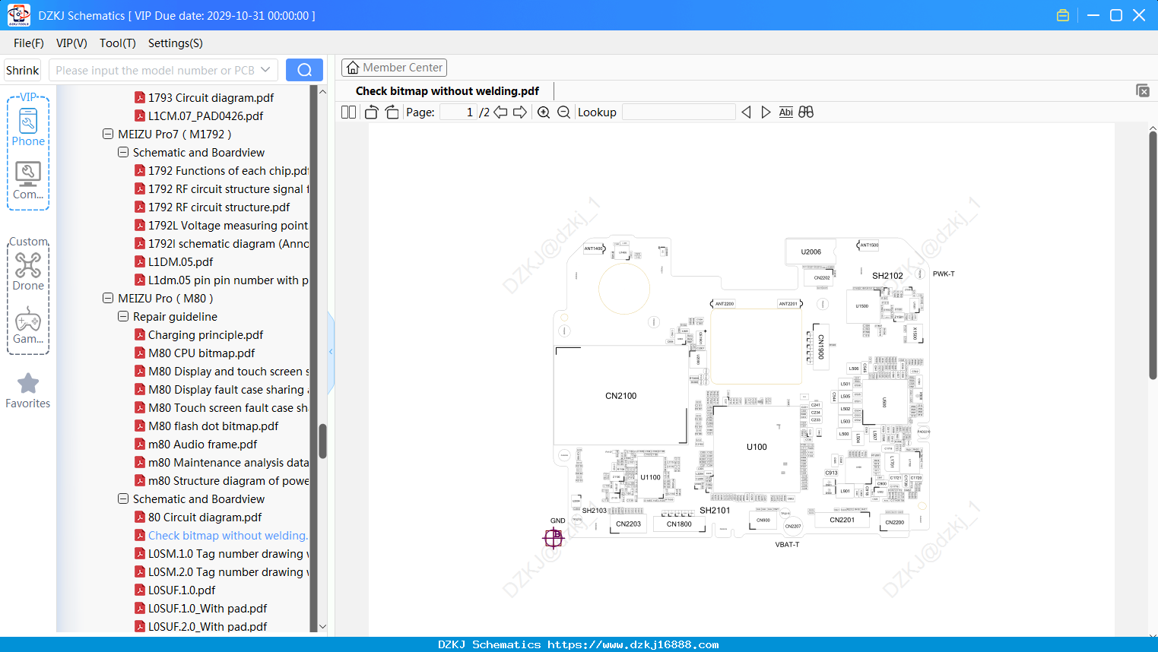Open L1CM.07_PAD0426.pdf in the tree
The image size is (1158, 652).
pos(205,116)
